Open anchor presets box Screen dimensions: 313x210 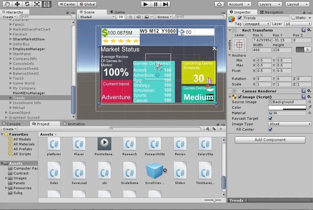coord(239,45)
